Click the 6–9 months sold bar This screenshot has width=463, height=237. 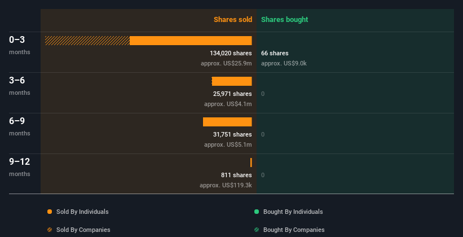[227, 122]
